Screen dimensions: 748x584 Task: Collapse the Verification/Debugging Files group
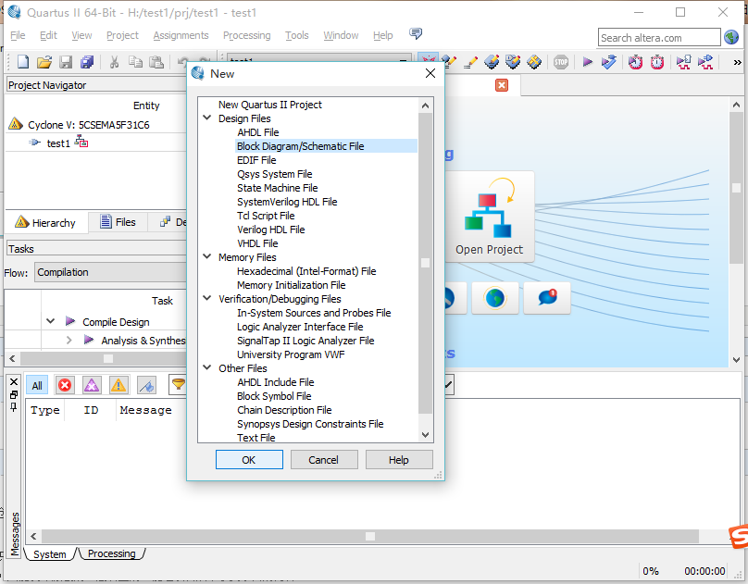207,298
